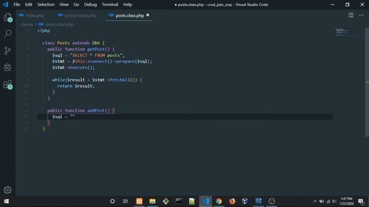Screen dimensions: 369x207
Task: Click the Split Editor icon
Action: [351, 16]
